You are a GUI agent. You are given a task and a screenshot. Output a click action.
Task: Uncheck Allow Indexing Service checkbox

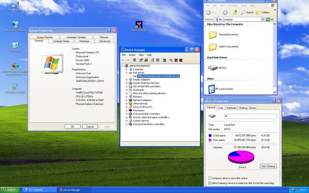210,183
